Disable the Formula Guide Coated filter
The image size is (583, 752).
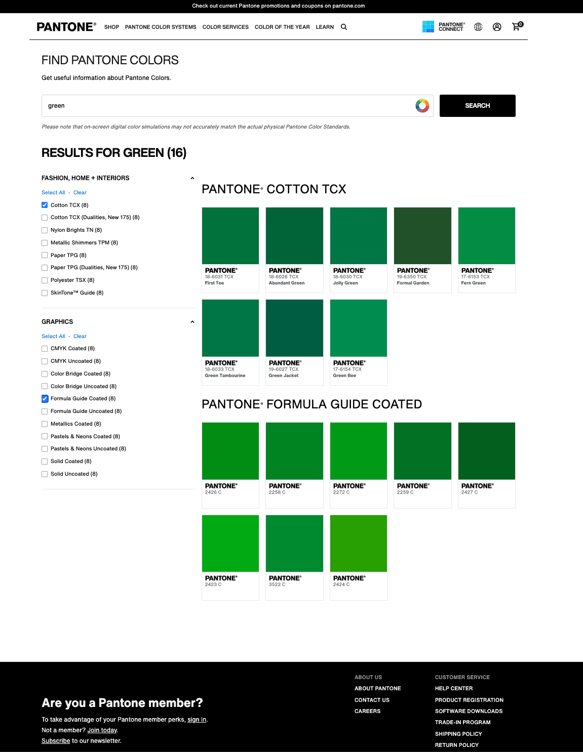click(x=45, y=399)
